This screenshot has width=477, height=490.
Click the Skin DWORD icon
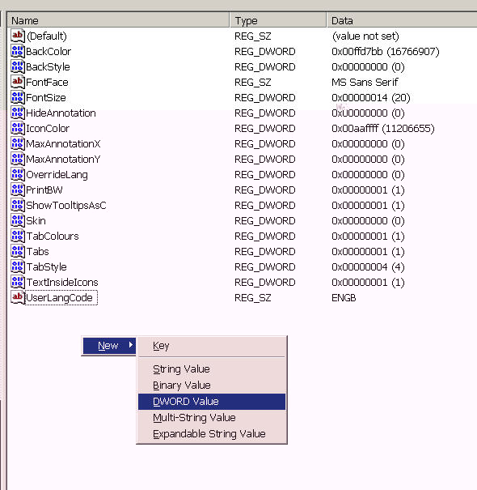pyautogui.click(x=18, y=220)
